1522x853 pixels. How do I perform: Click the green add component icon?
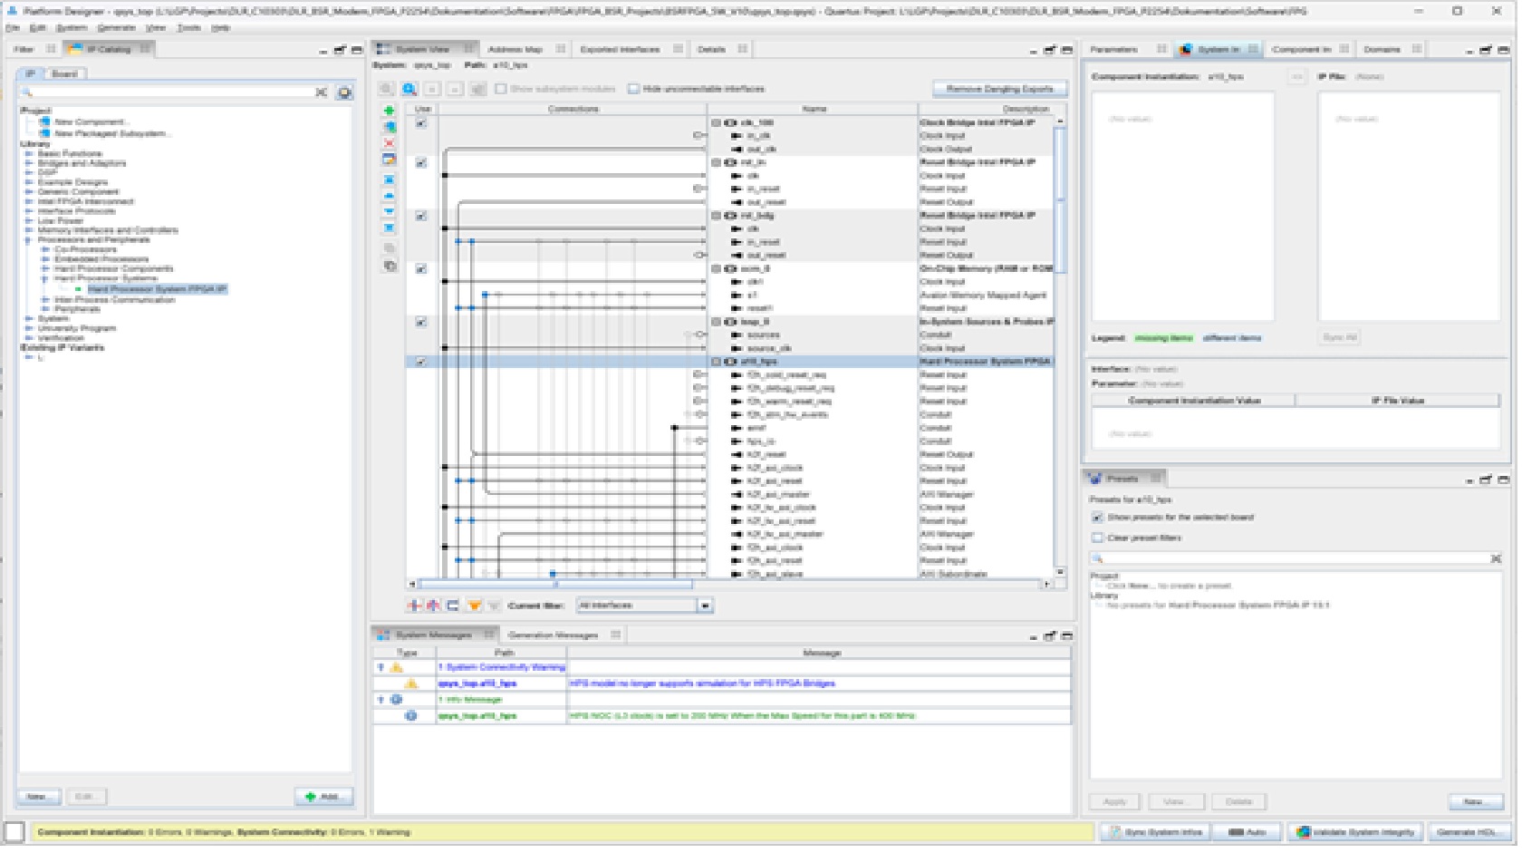coord(390,111)
